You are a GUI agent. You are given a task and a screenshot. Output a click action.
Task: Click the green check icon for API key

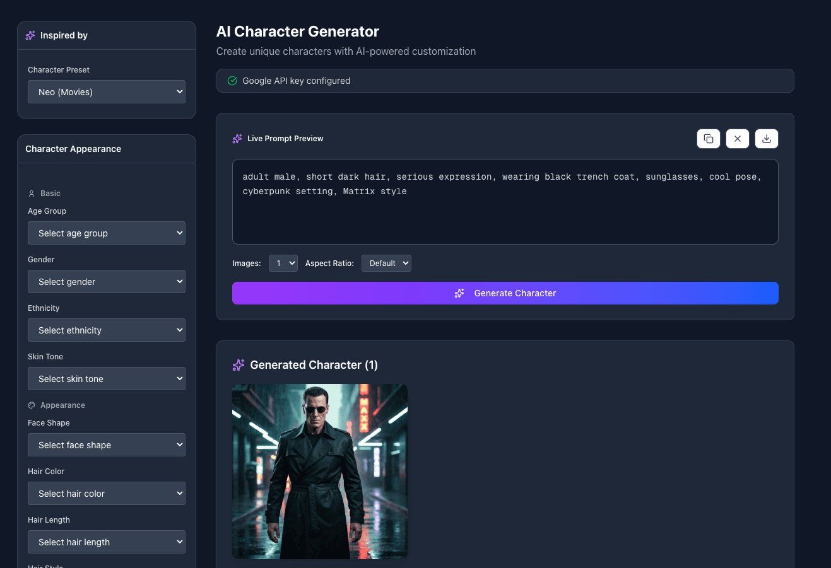[x=232, y=81]
